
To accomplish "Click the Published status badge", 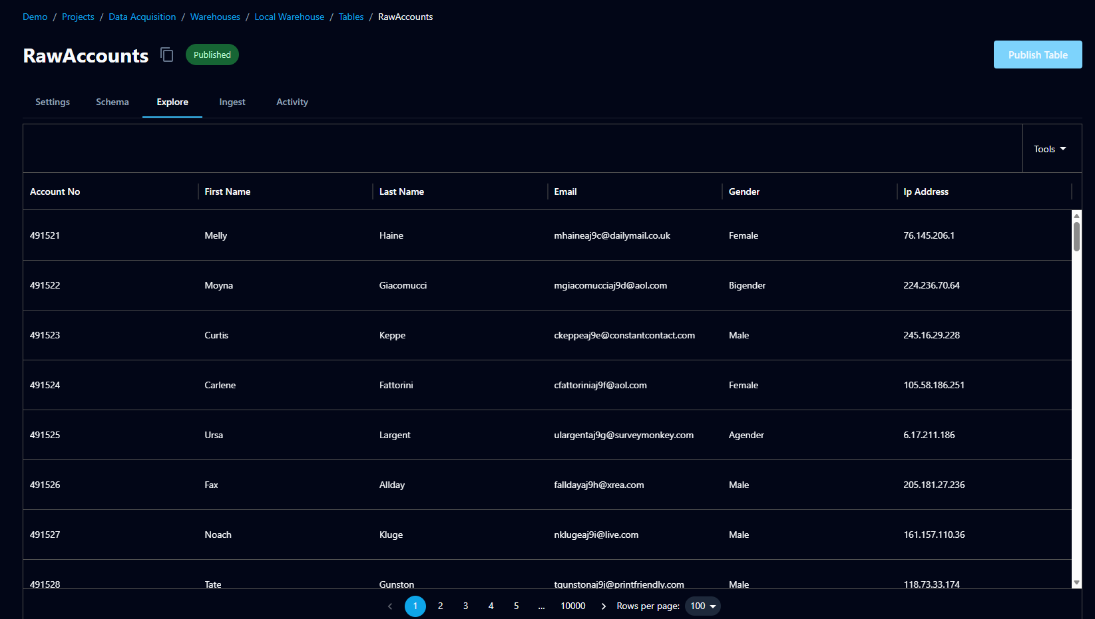I will [212, 55].
